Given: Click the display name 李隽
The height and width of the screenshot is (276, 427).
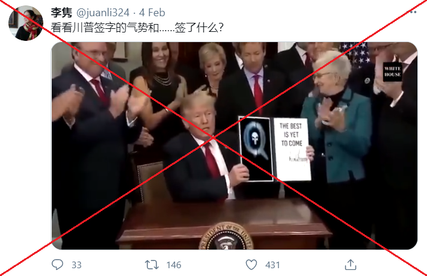Looking at the screenshot, I should 61,13.
